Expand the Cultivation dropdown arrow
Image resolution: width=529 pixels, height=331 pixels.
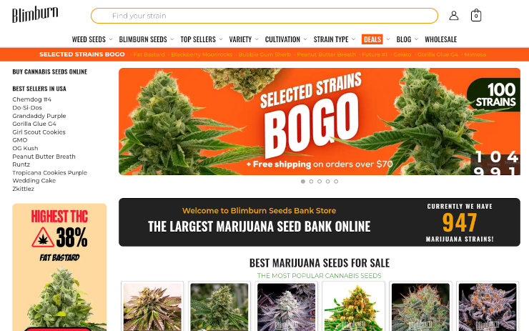pos(305,39)
